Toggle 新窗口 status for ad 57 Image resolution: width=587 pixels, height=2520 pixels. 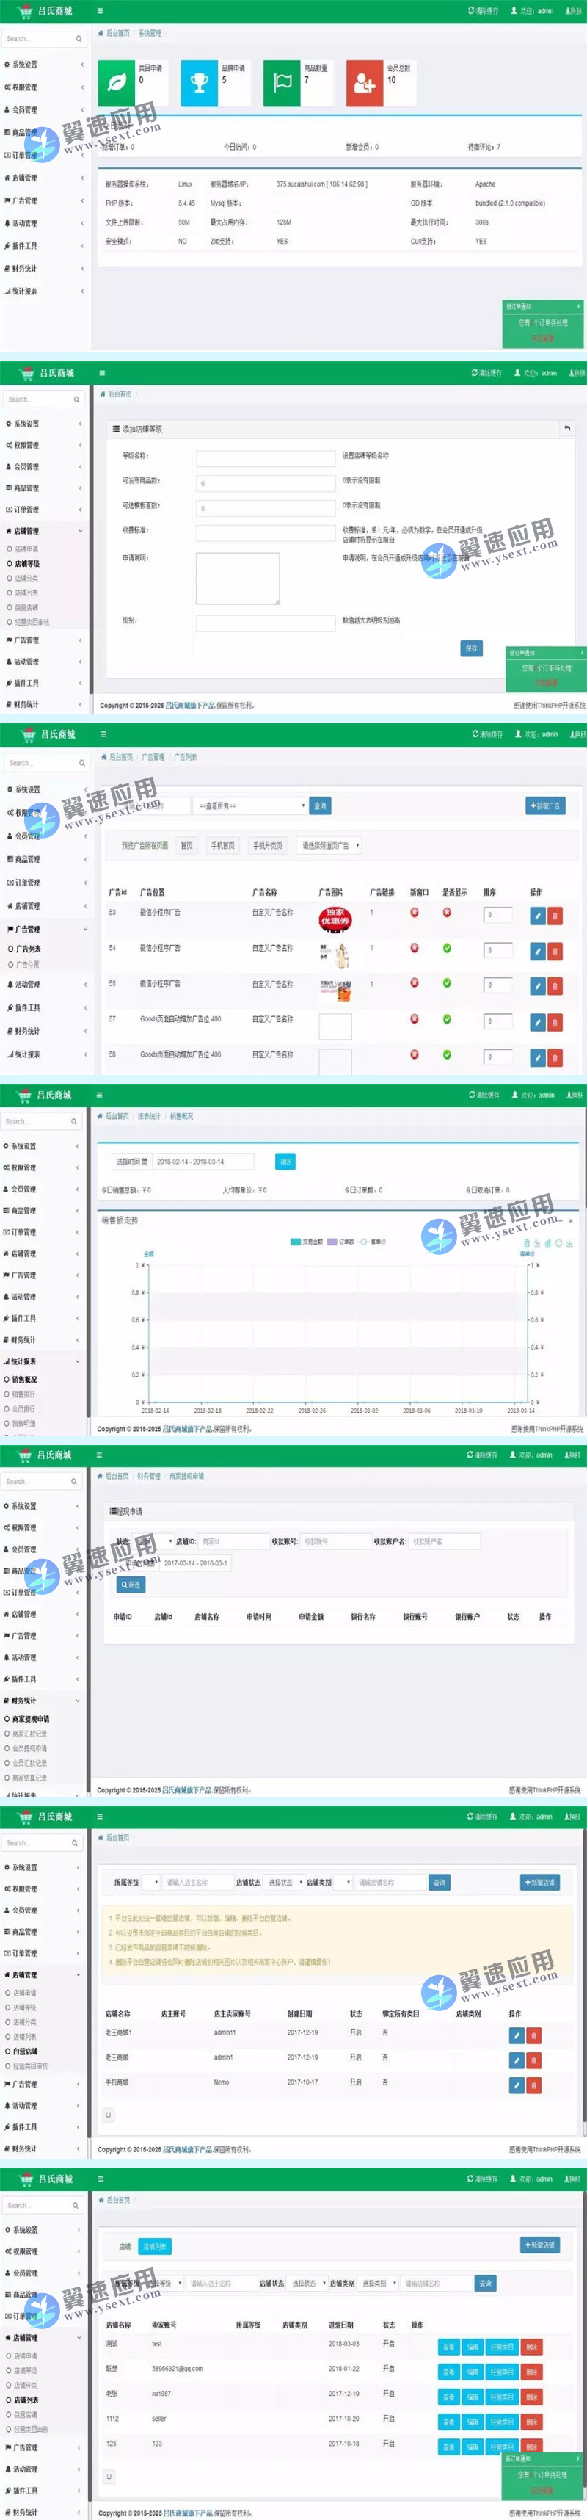pyautogui.click(x=414, y=1019)
